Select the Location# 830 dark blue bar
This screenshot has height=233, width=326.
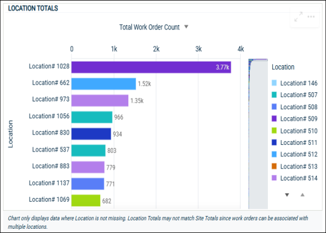point(91,134)
